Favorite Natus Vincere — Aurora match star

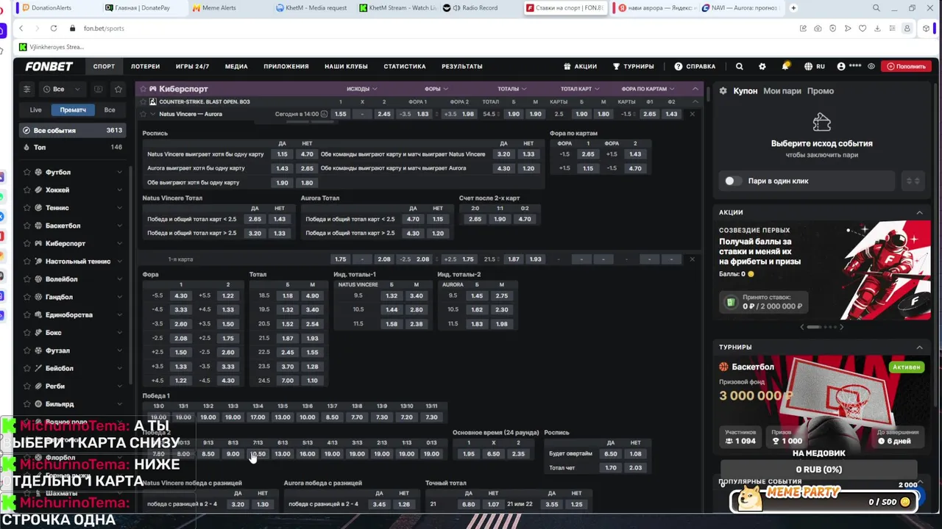[x=143, y=114]
